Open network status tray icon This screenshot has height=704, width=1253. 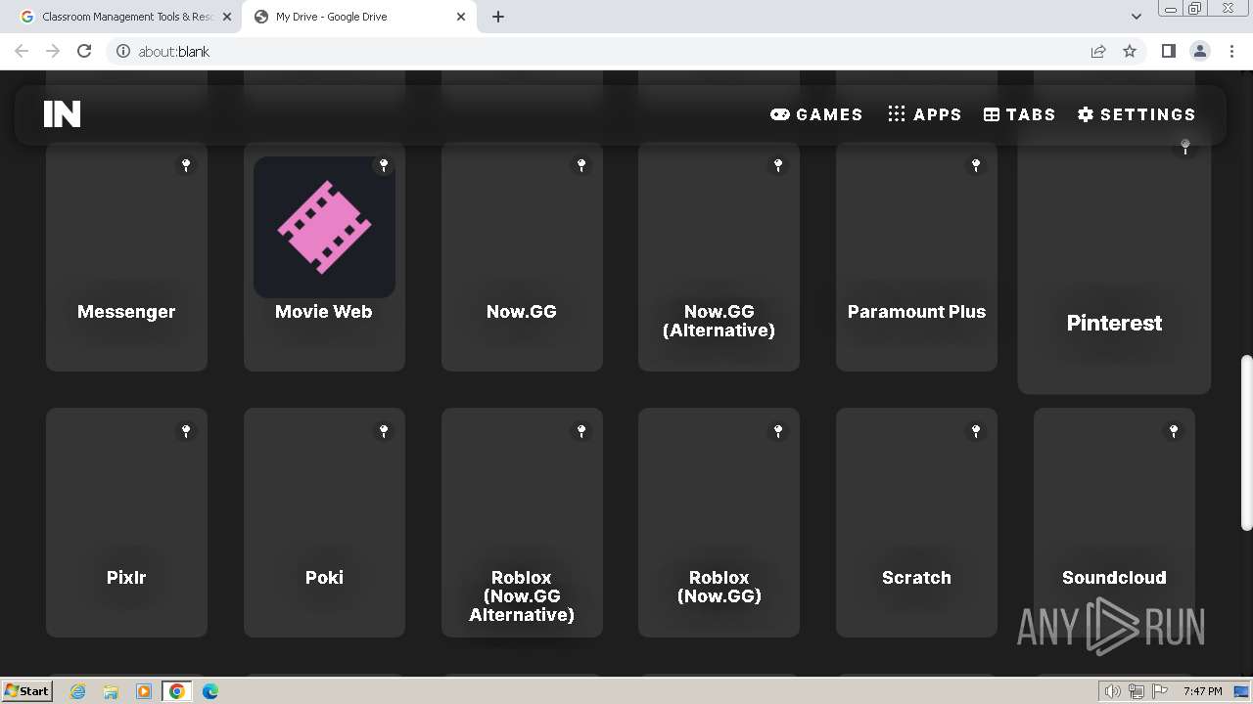coord(1137,691)
